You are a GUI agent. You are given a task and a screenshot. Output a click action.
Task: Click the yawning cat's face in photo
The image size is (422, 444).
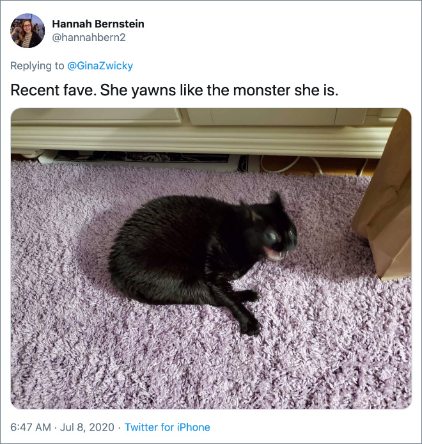279,241
